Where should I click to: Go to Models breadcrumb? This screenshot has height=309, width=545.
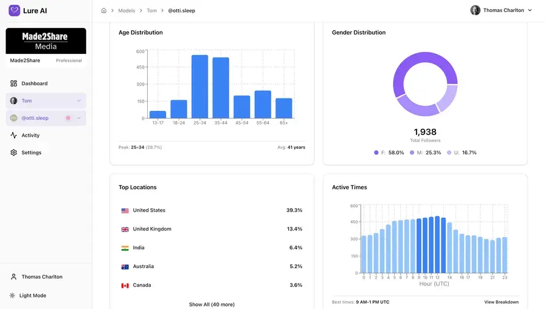tap(127, 10)
